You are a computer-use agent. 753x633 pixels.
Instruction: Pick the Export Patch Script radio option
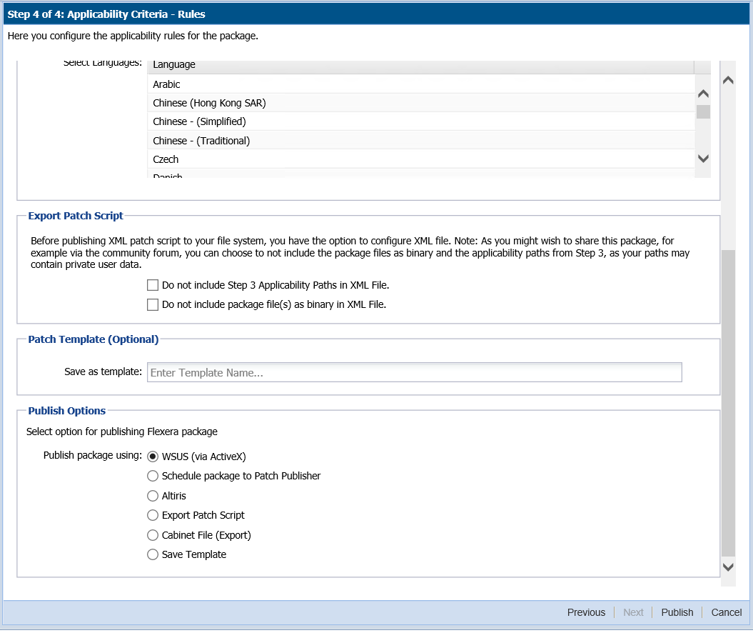153,515
